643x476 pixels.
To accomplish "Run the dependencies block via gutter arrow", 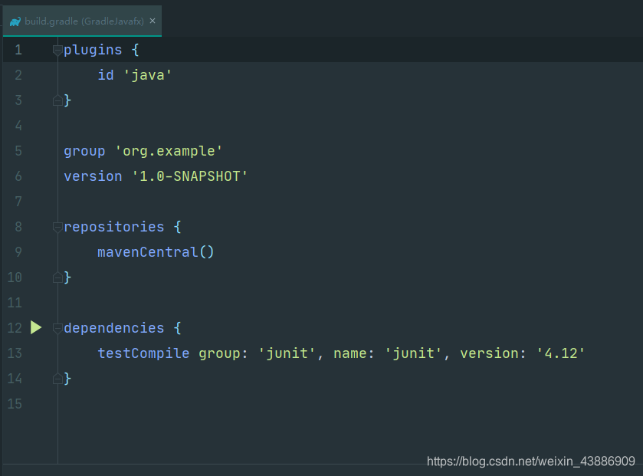I will click(36, 327).
